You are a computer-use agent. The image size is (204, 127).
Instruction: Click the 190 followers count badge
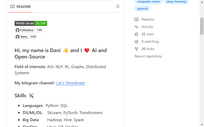coord(39,30)
